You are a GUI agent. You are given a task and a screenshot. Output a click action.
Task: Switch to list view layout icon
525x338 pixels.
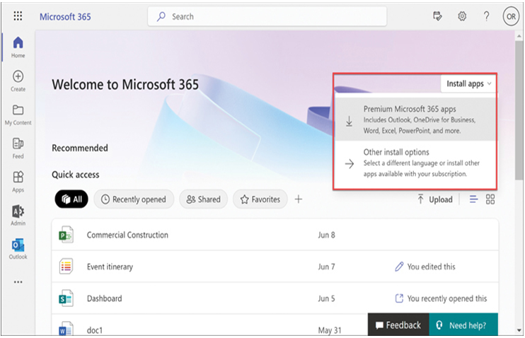pyautogui.click(x=473, y=199)
